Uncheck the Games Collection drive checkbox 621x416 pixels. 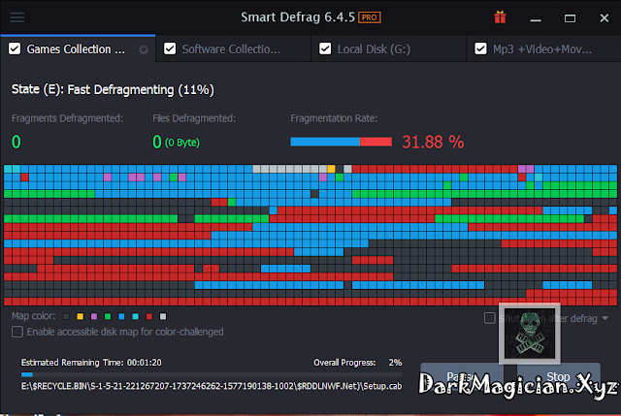pyautogui.click(x=15, y=48)
